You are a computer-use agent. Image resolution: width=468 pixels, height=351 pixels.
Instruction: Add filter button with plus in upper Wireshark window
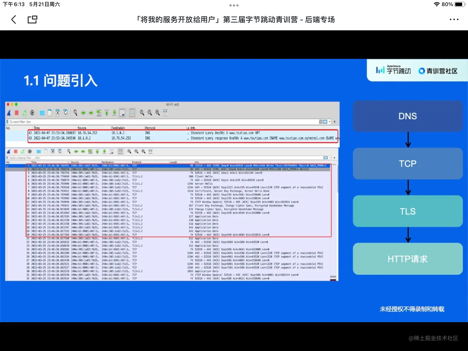pos(335,122)
